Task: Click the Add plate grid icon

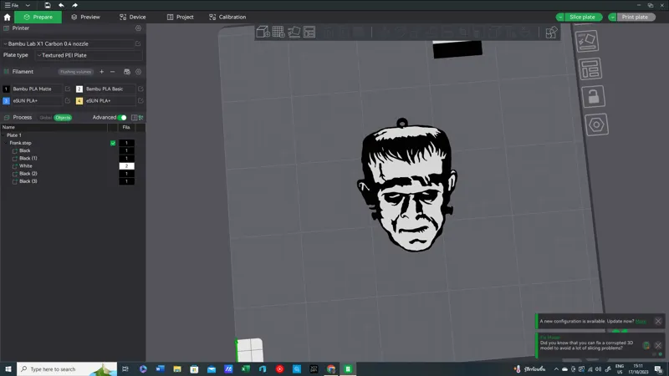Action: click(x=278, y=32)
